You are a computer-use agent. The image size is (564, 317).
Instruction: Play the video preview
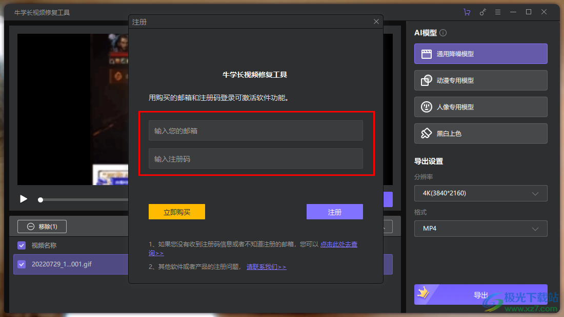tap(24, 199)
